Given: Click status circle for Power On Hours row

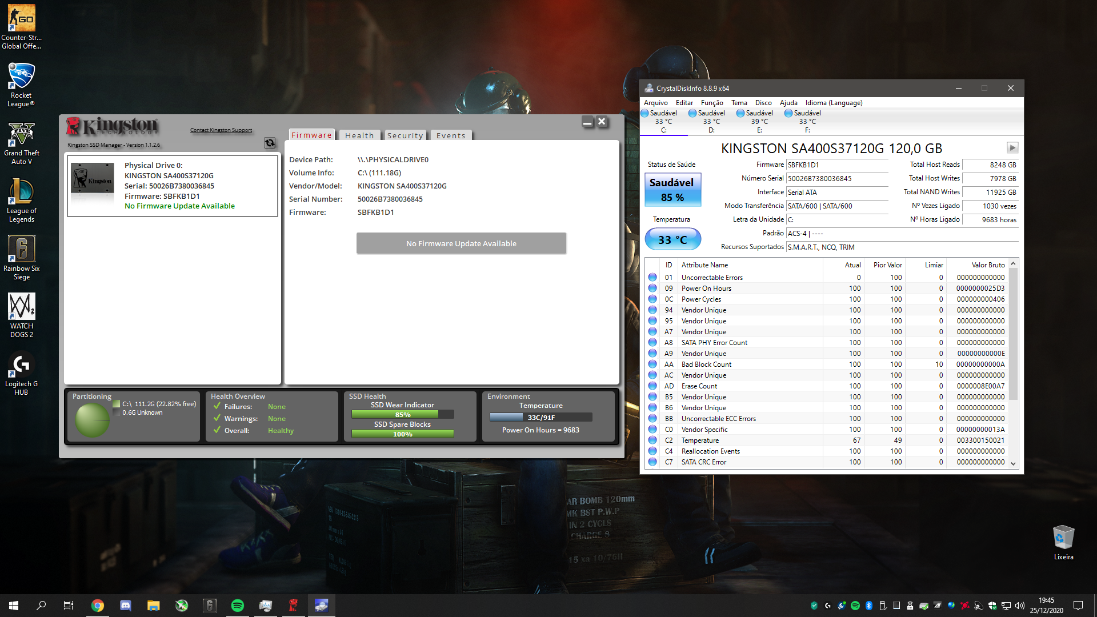Looking at the screenshot, I should tap(652, 289).
